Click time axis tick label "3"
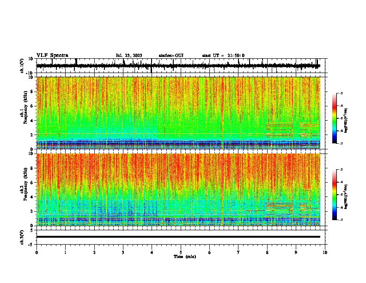Viewport: 366px width, 283px height. pyautogui.click(x=123, y=252)
